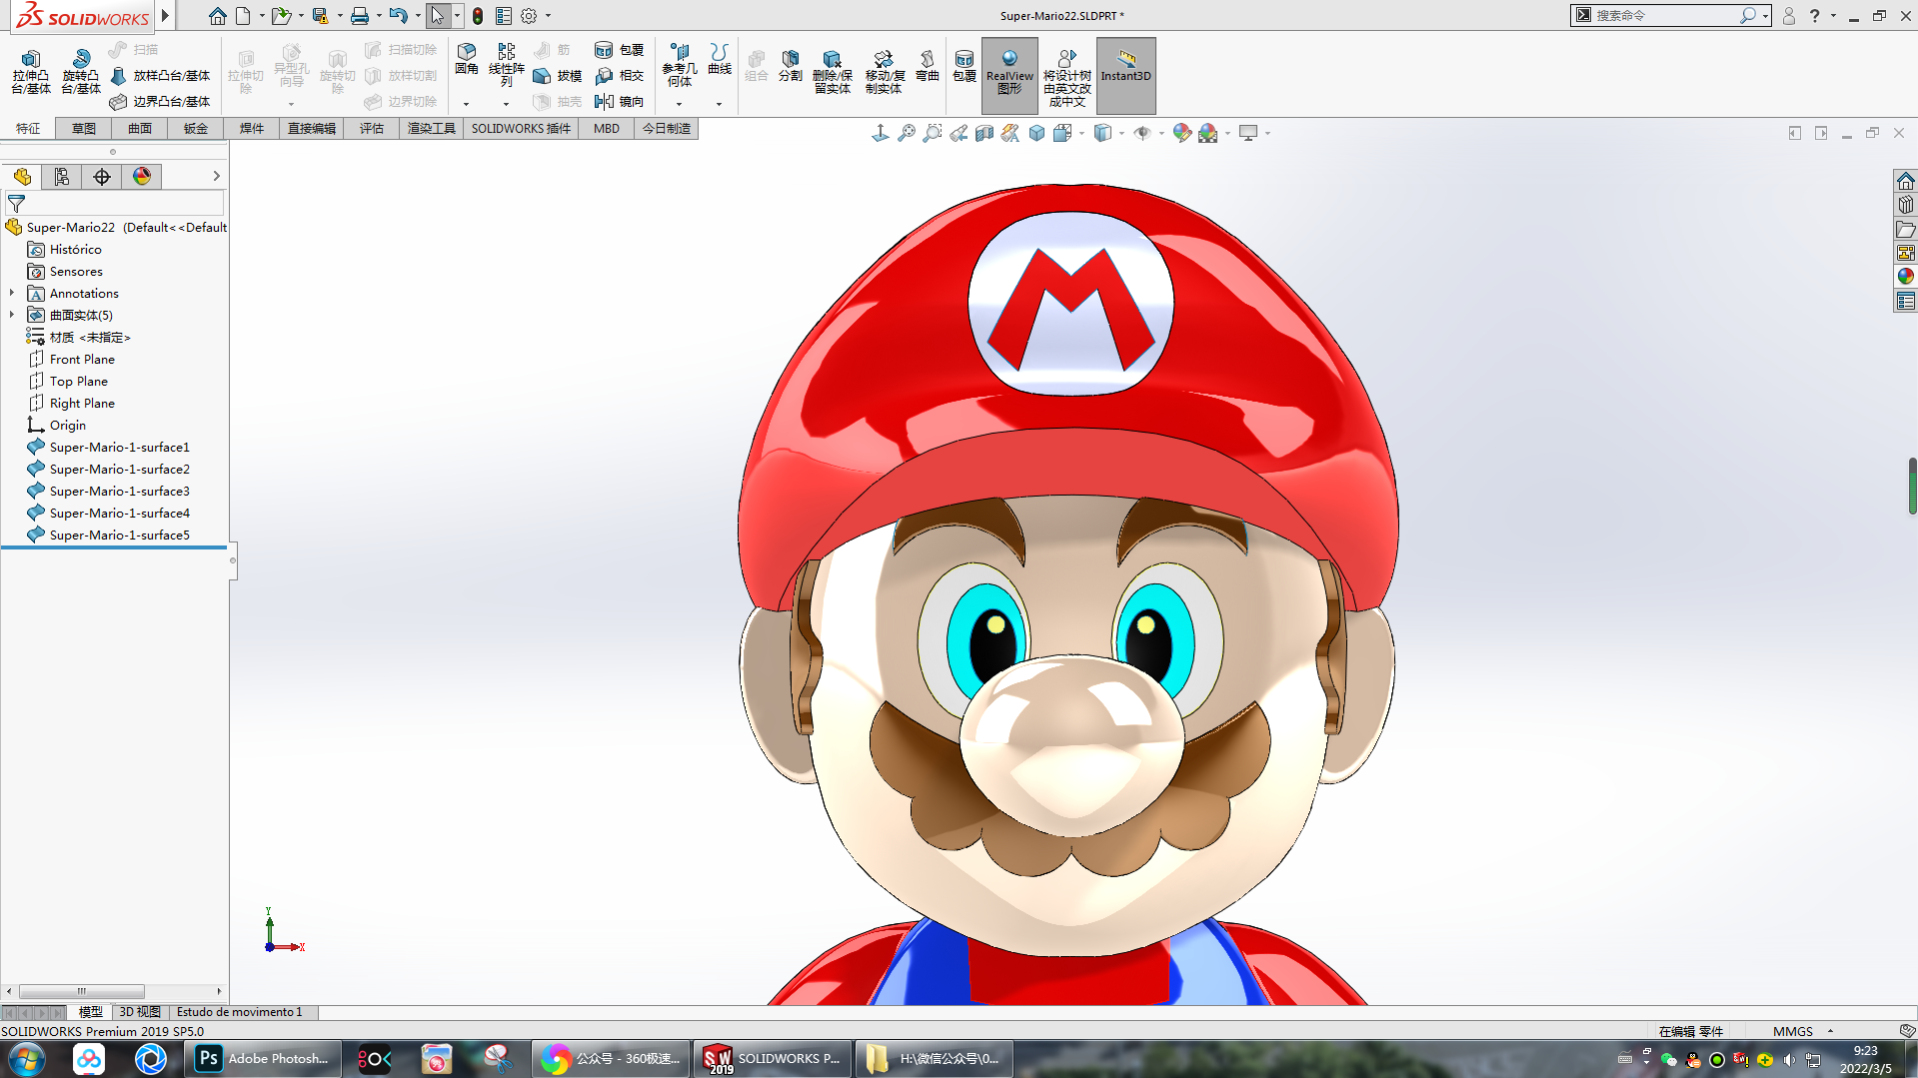Viewport: 1918px width, 1078px height.
Task: Select Super-Mario-1-surface3 in tree
Action: [x=119, y=492]
